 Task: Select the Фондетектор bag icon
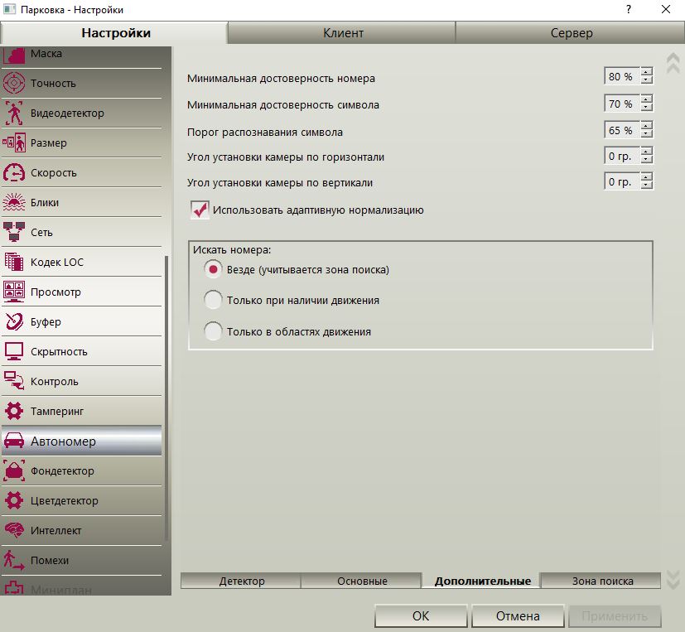(14, 470)
